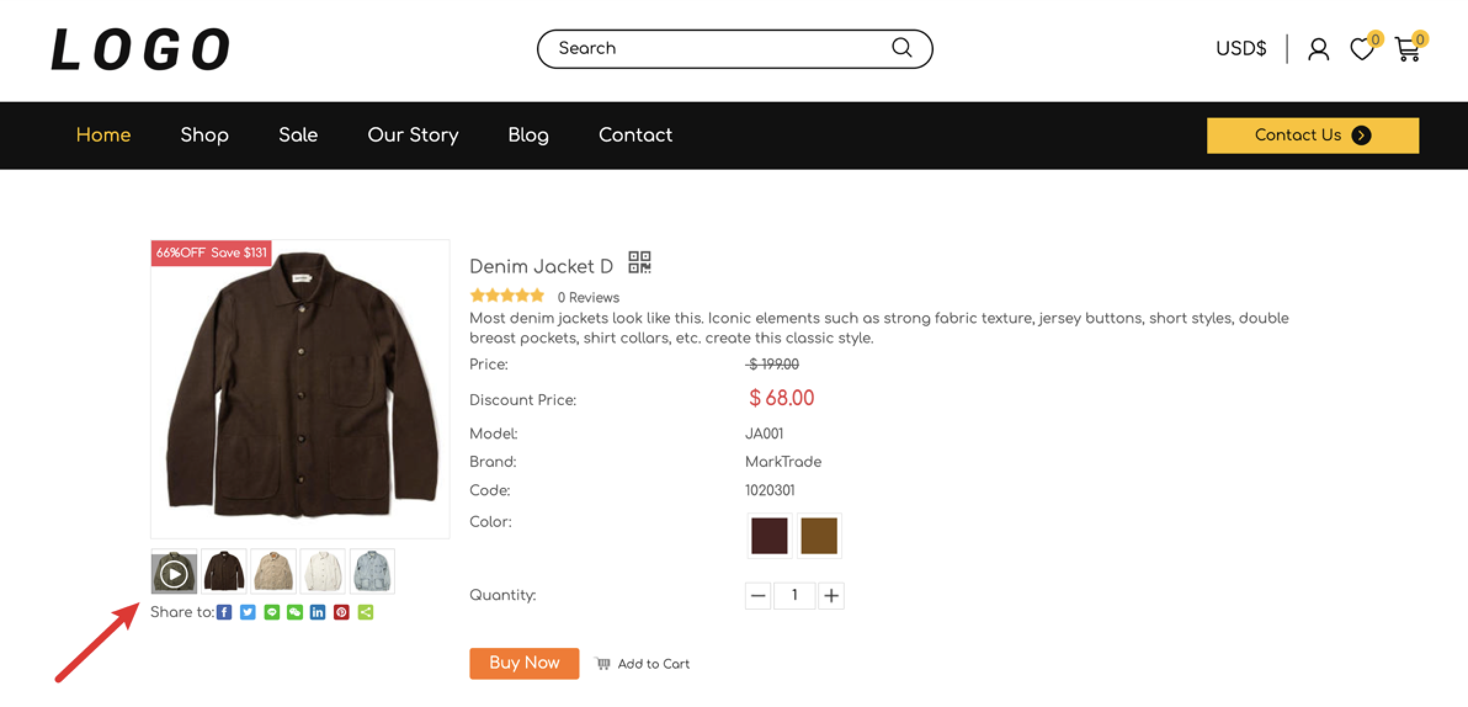
Task: Decrease quantity with minus button
Action: pyautogui.click(x=758, y=596)
